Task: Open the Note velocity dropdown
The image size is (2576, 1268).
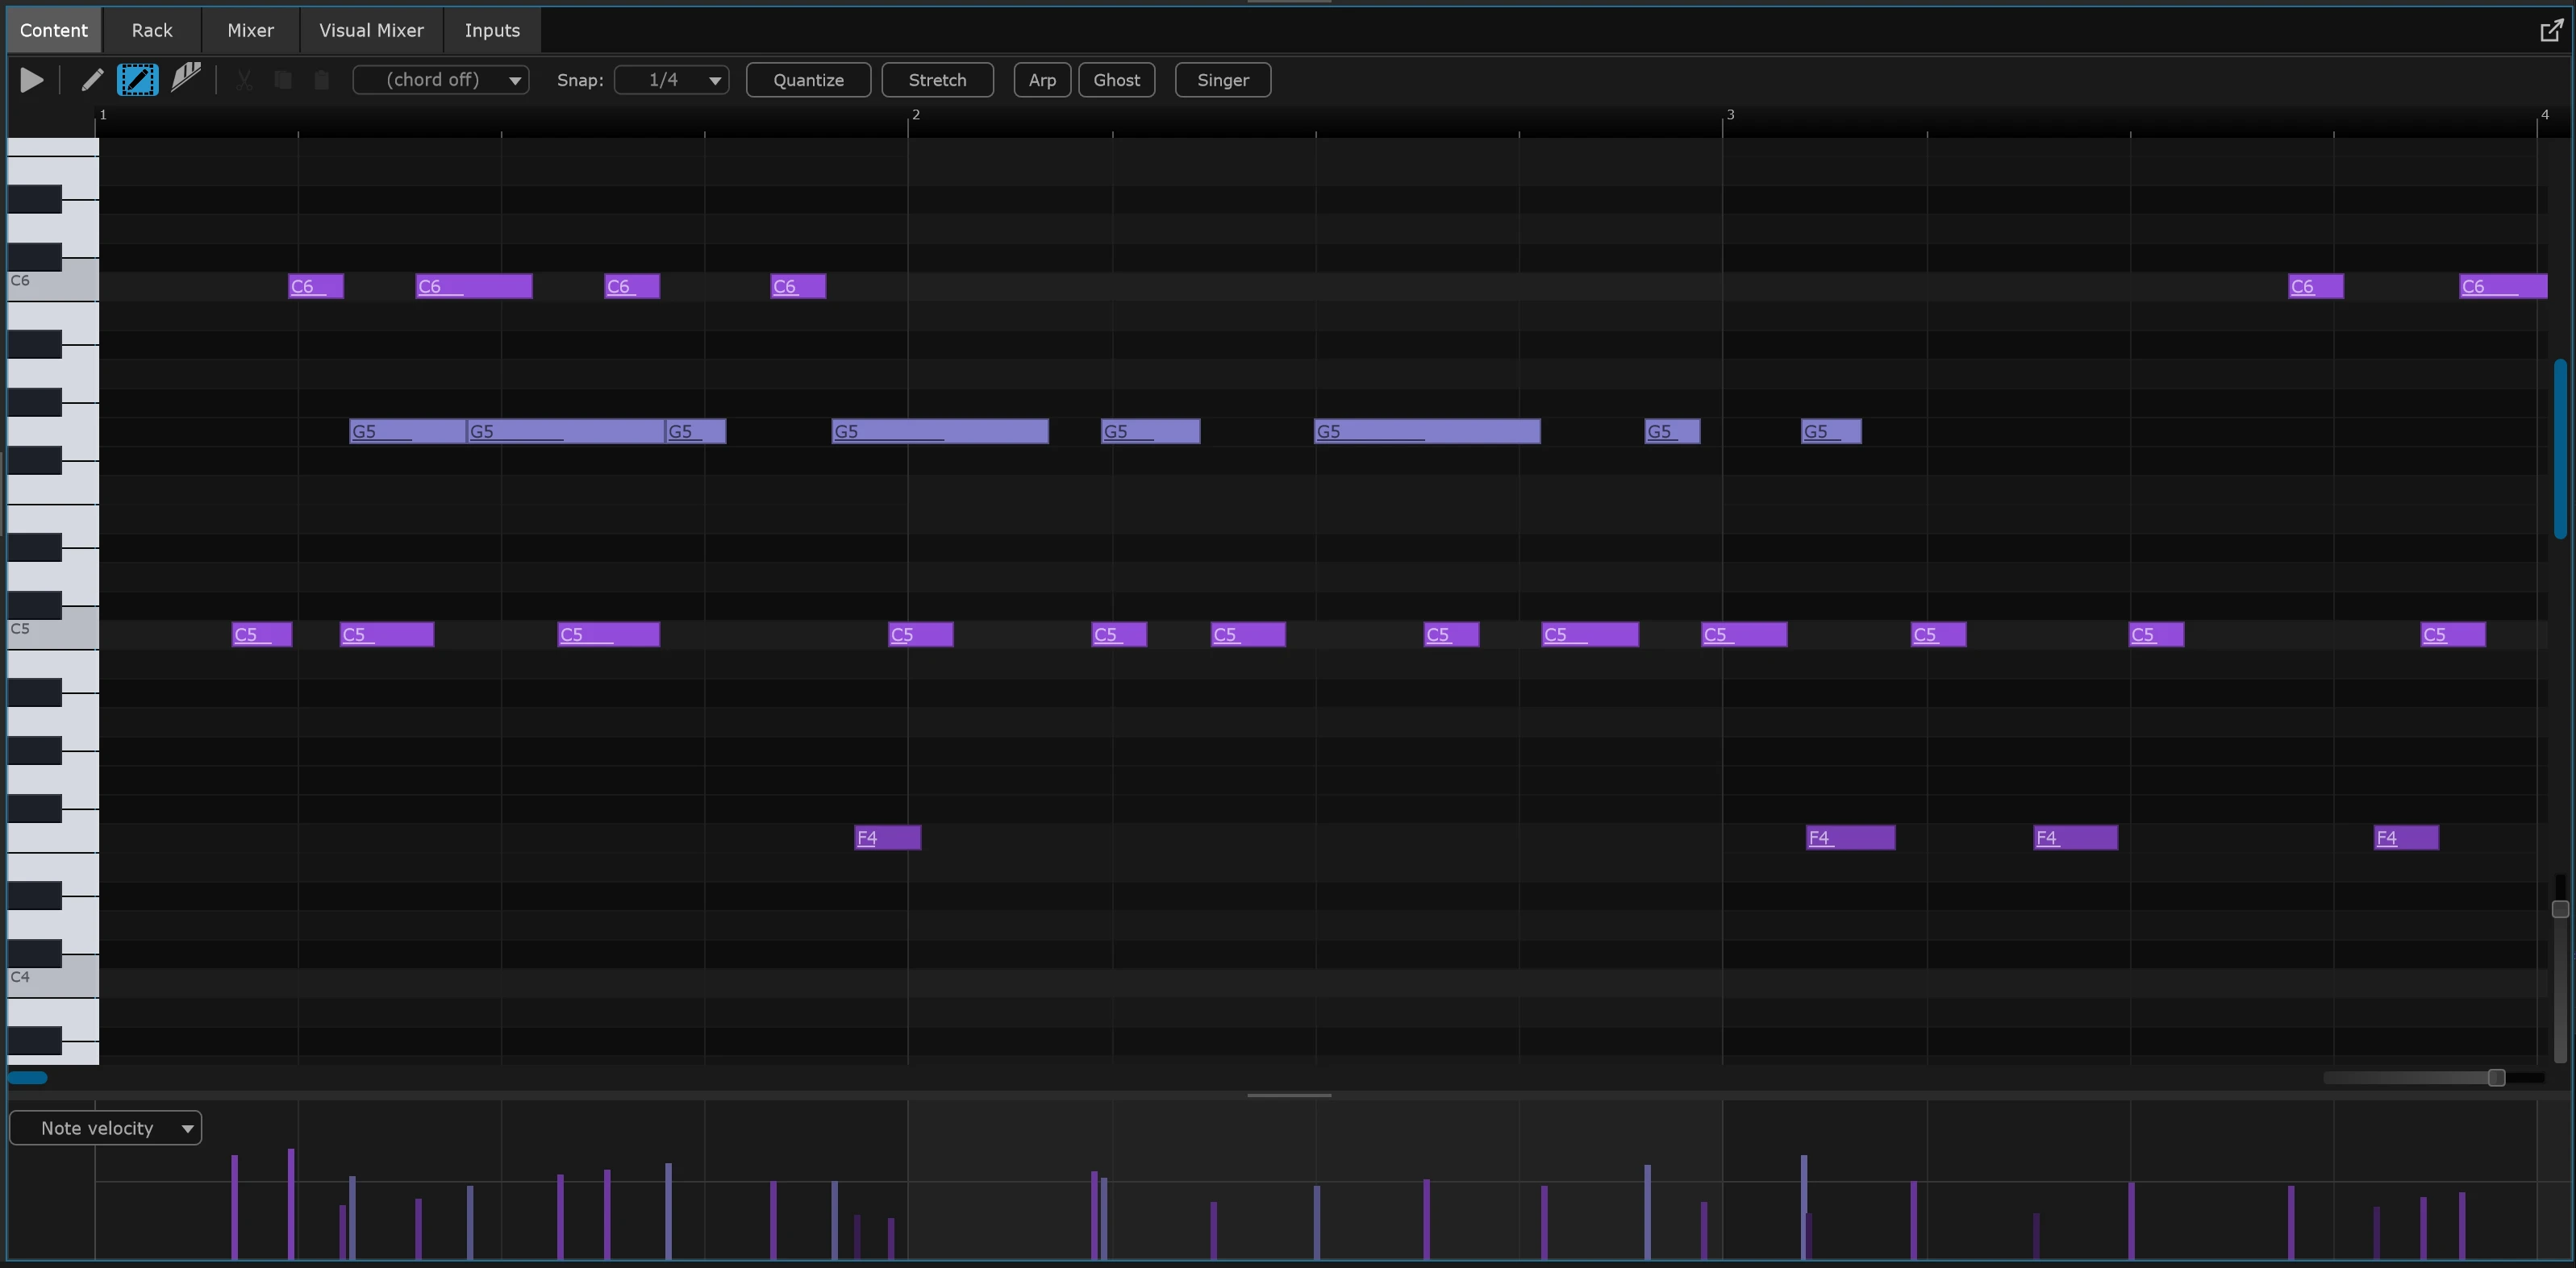Action: tap(105, 1128)
